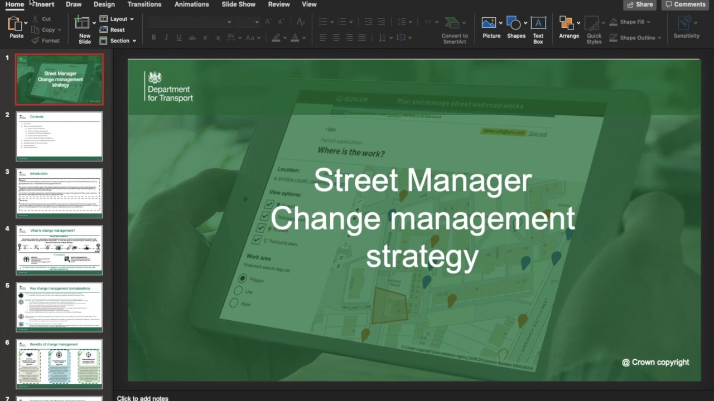Click the text highlight color icon
714x401 pixels.
click(x=276, y=38)
